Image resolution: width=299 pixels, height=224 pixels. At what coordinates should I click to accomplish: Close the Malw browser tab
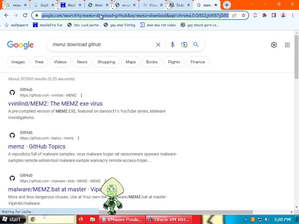click(107, 5)
